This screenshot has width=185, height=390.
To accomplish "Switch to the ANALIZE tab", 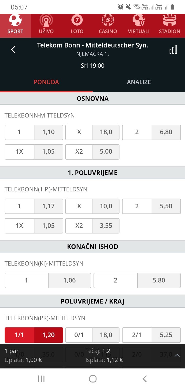I will (x=139, y=82).
